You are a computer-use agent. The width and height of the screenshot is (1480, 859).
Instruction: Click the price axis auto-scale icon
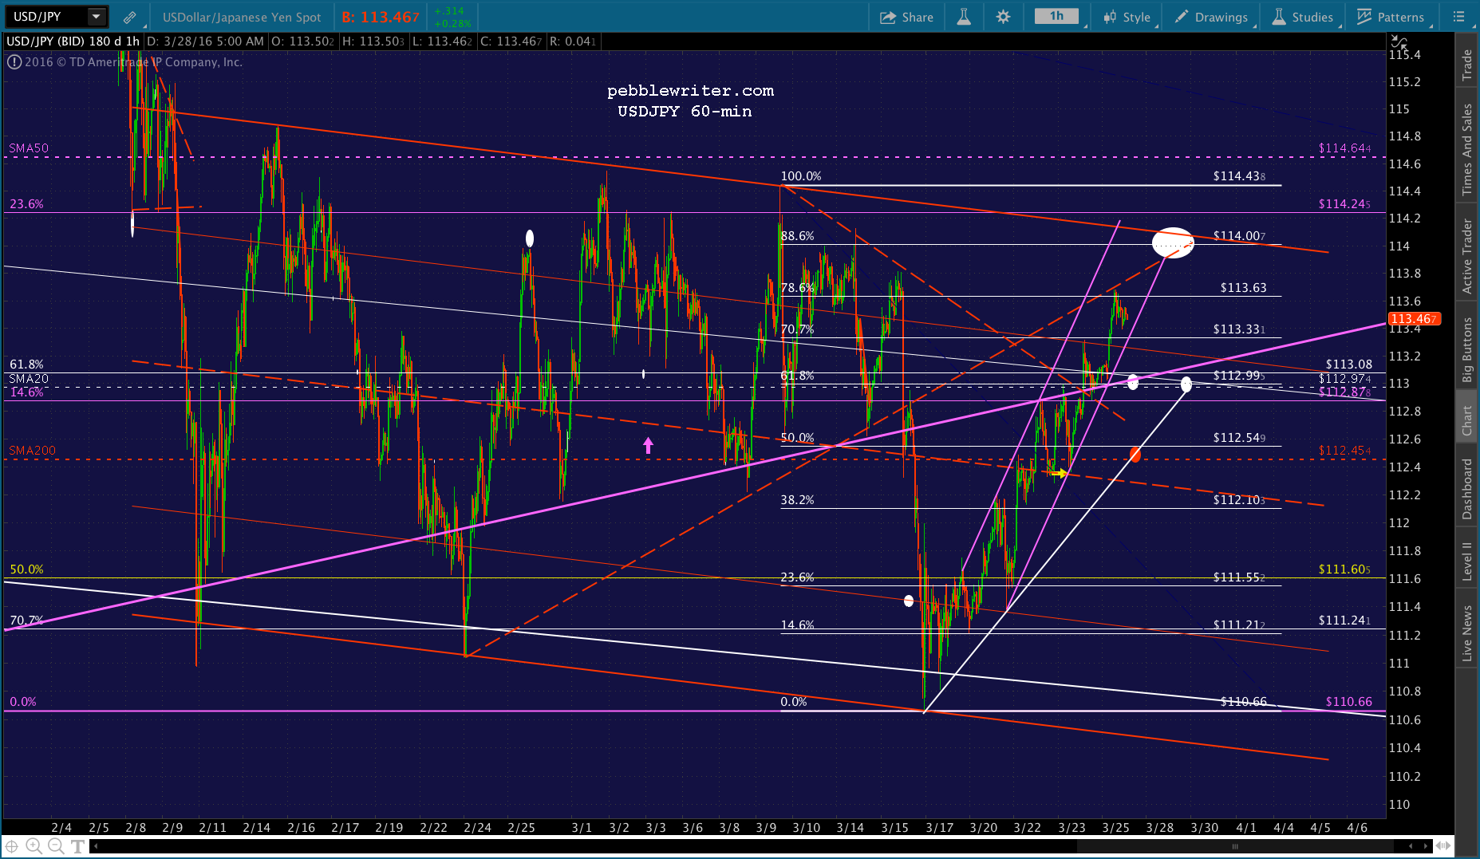tap(1399, 41)
